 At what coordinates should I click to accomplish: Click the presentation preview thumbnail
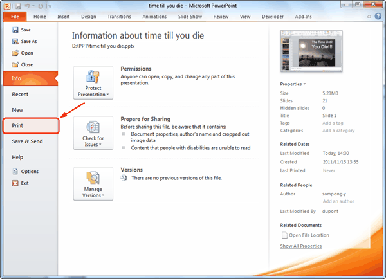[311, 51]
